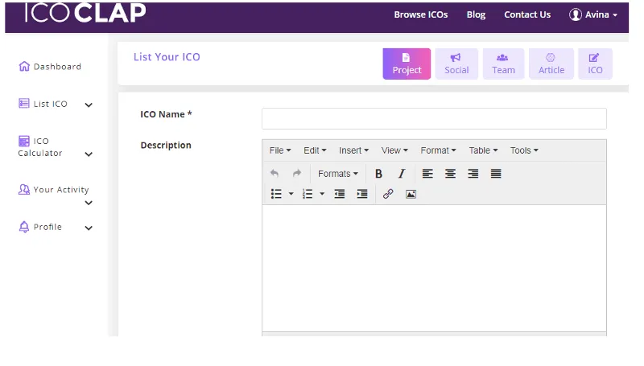
Task: Insert an image with the picture icon
Action: [411, 194]
